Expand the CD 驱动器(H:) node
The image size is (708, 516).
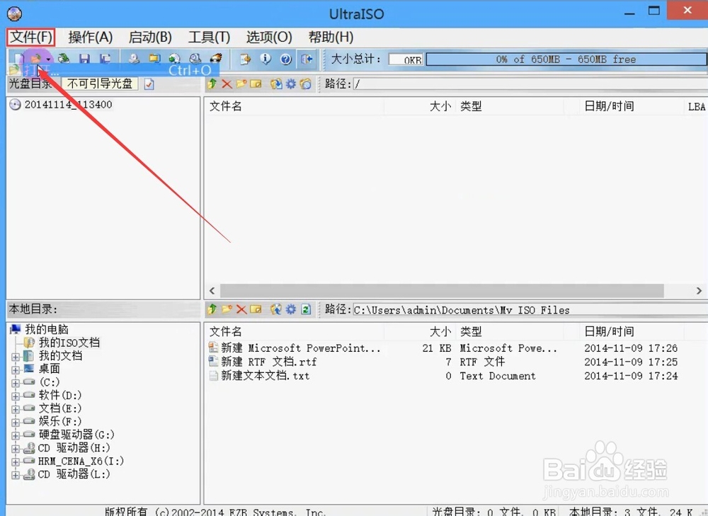click(x=16, y=449)
